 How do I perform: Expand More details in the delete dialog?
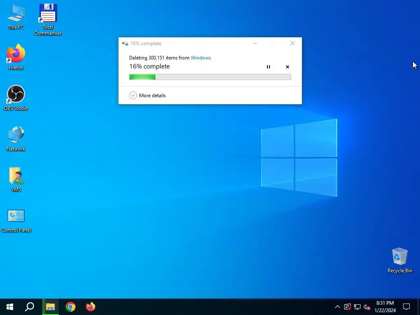148,95
